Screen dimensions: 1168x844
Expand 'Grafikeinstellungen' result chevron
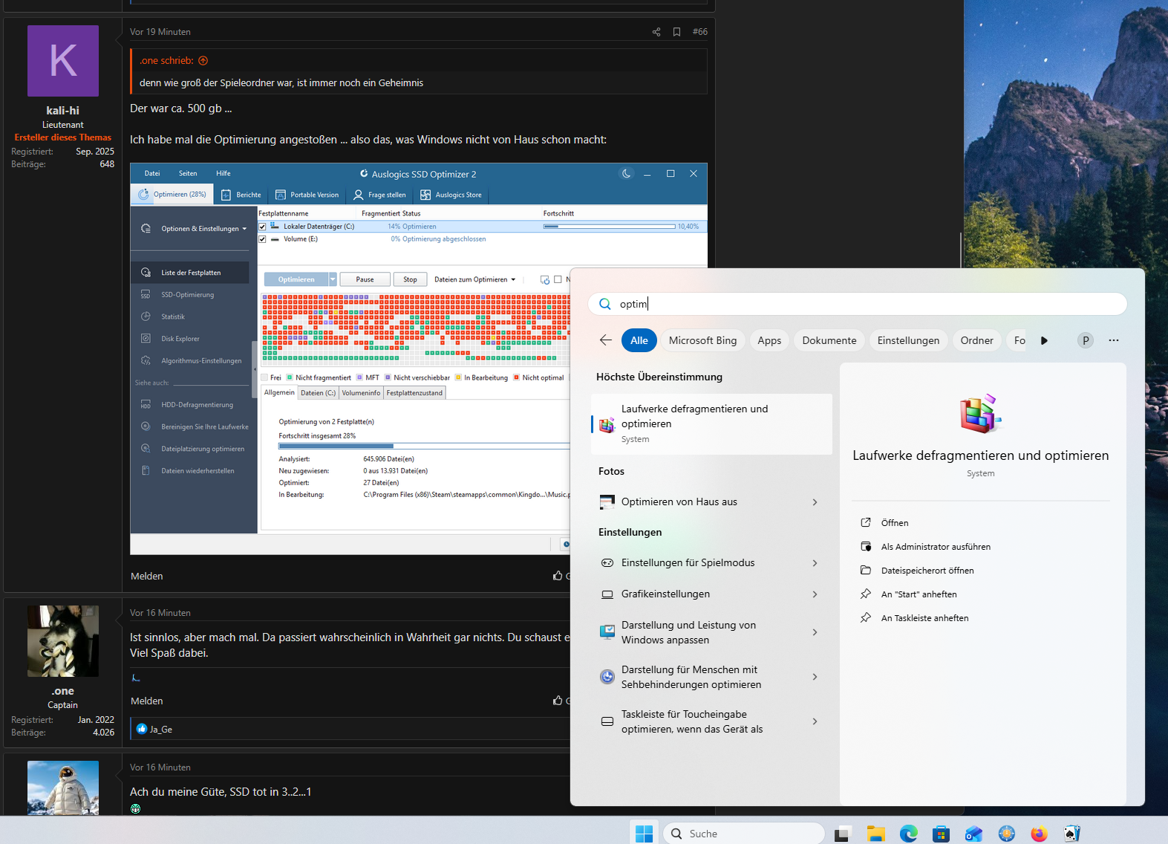pos(815,594)
